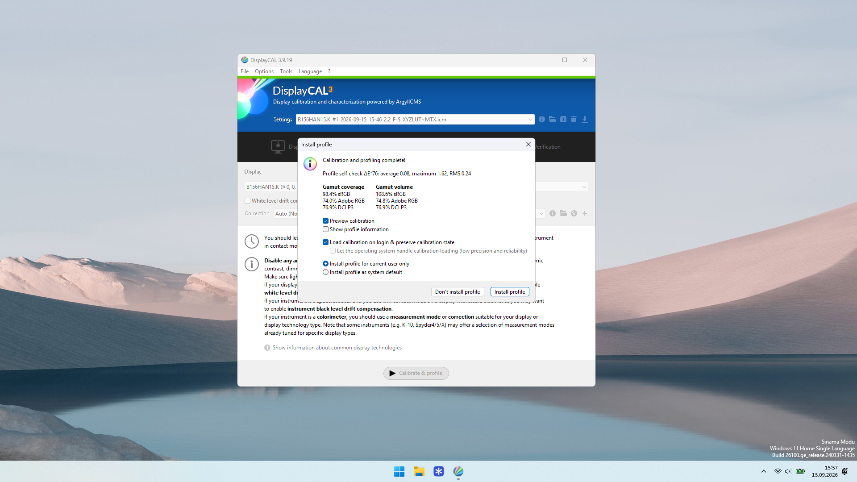Toggle White level drift compensation checkbox
Image resolution: width=857 pixels, height=482 pixels.
pos(247,201)
